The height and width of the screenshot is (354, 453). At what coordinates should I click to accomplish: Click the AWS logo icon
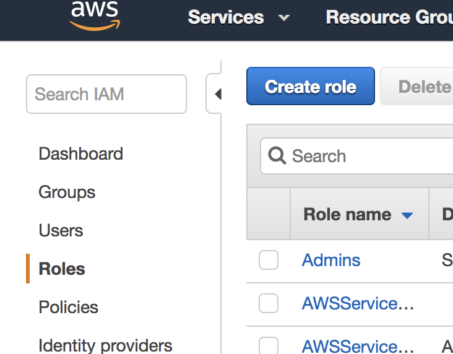coord(94,15)
